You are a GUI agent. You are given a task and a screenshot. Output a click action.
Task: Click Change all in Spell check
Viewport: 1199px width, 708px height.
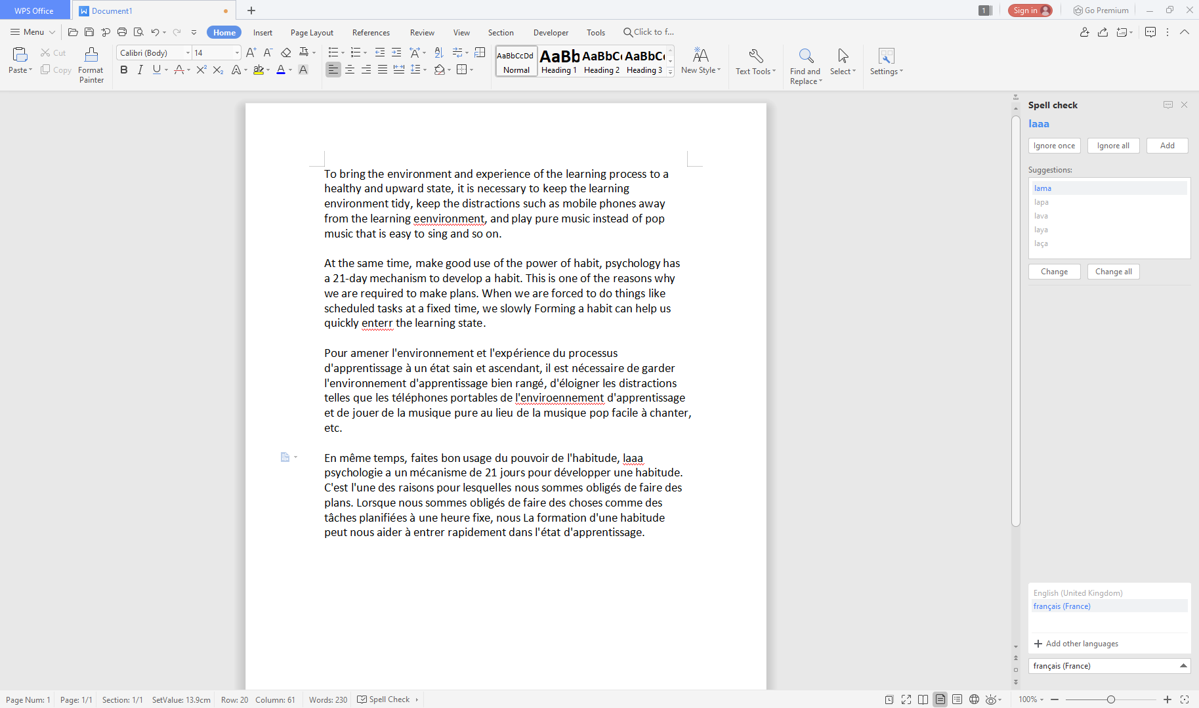(1113, 272)
